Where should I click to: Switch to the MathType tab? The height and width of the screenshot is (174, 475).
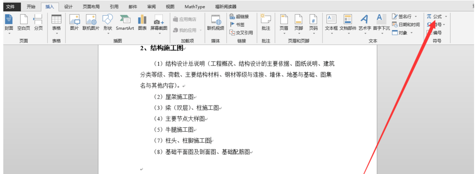(x=195, y=7)
